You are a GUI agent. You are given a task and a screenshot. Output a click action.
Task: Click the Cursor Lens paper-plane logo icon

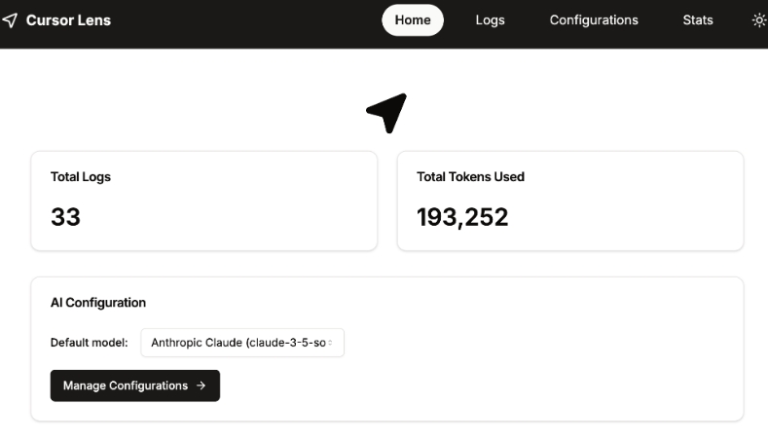pyautogui.click(x=11, y=19)
